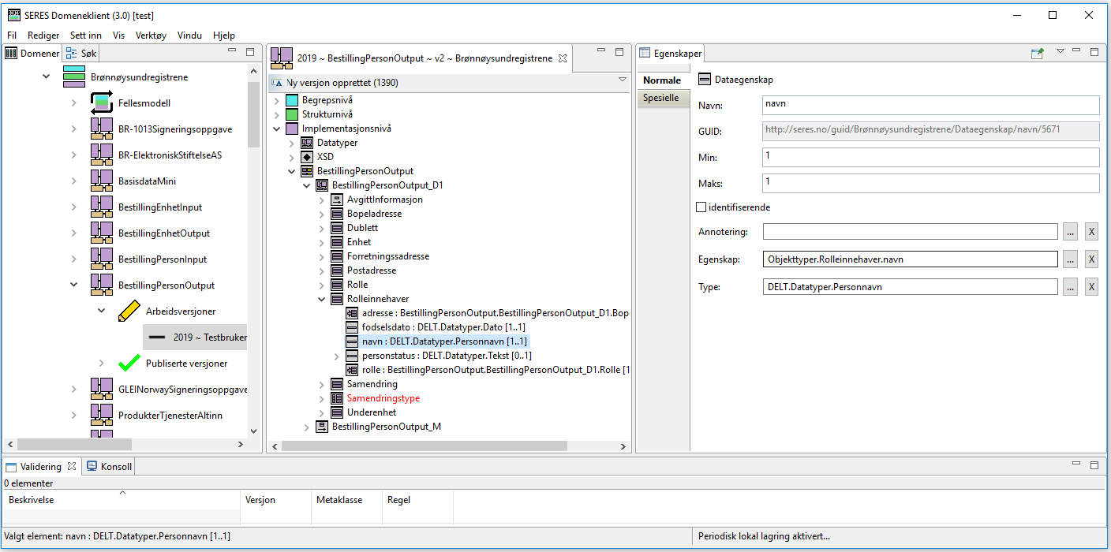Collapse the Brønnøysundregistrene tree node
1111x552 pixels.
[x=46, y=77]
